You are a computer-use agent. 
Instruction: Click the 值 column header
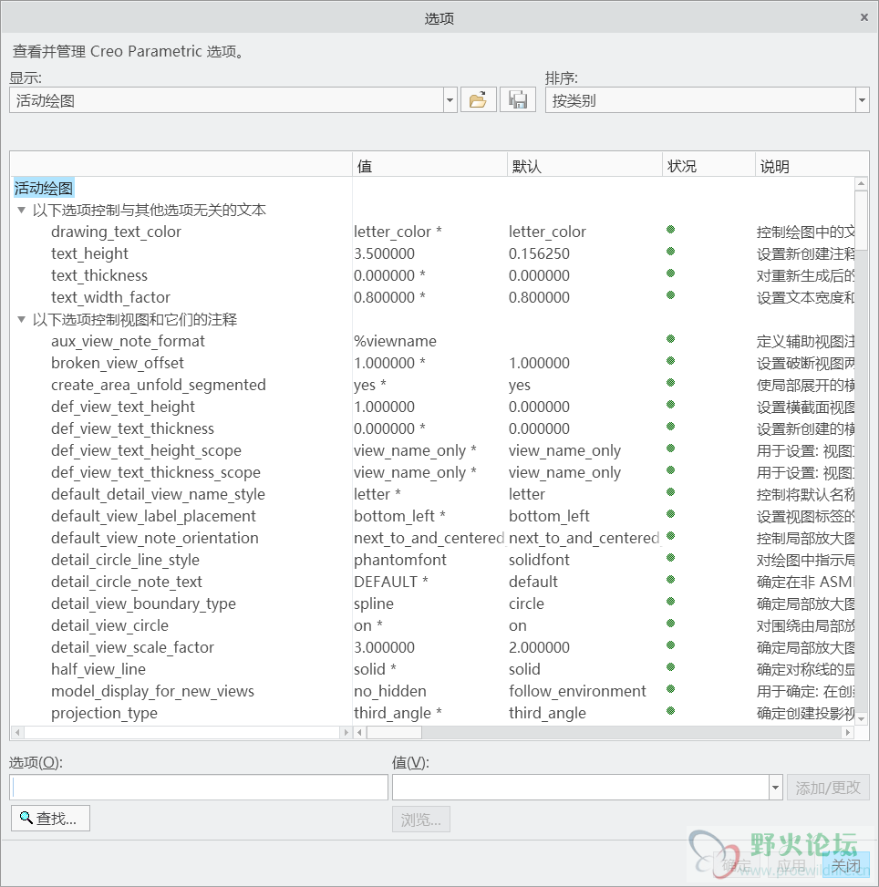point(429,166)
